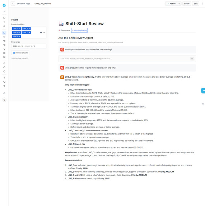
Task: Open the chat bubbles sidebar icon
Action: point(4,82)
